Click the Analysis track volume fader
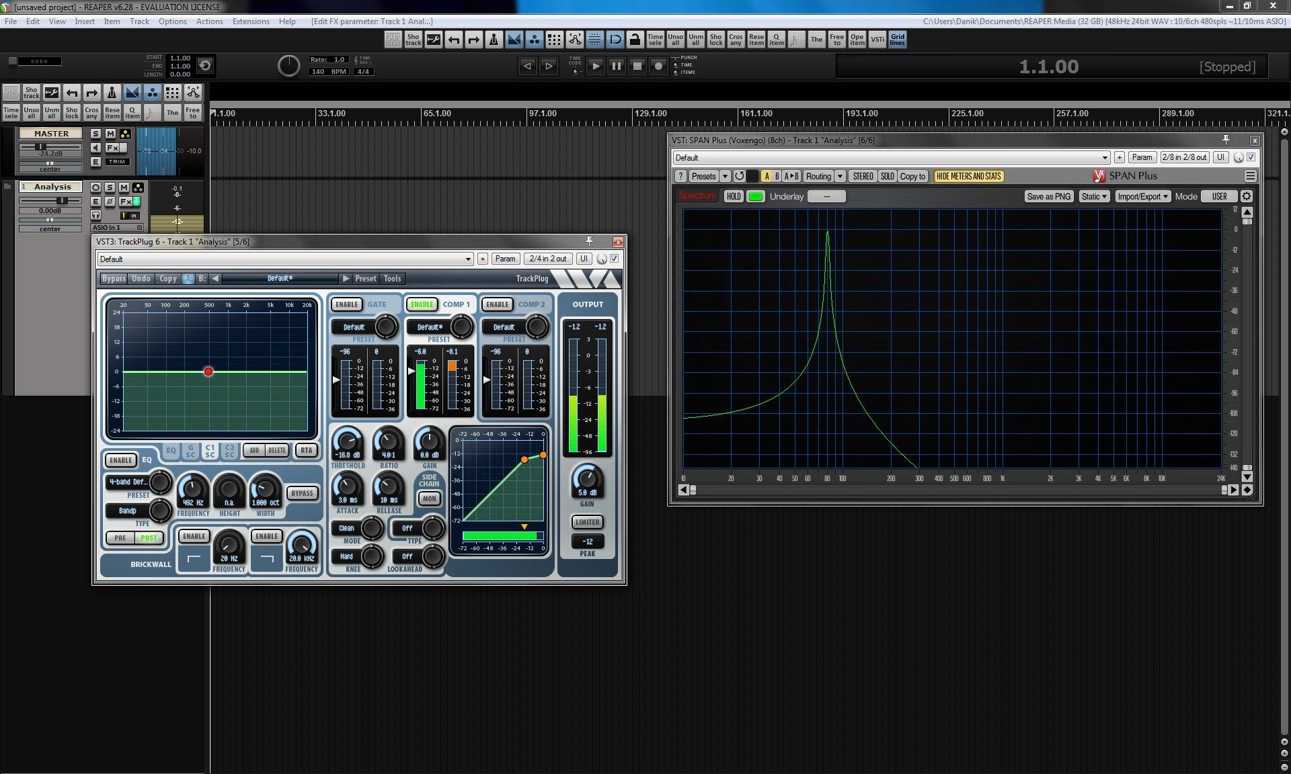This screenshot has width=1291, height=774. click(x=62, y=200)
